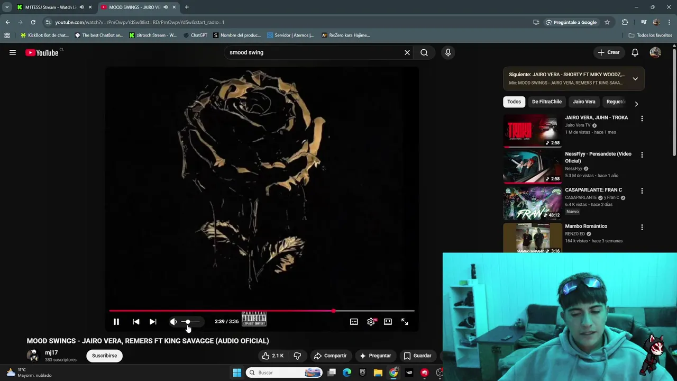Viewport: 677px width, 381px height.
Task: Open Microsoft Edge from taskbar
Action: point(347,373)
